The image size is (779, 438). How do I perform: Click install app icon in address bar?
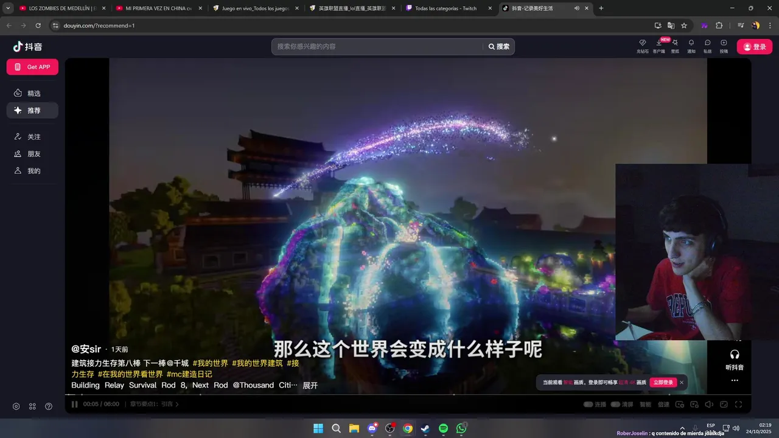pos(658,26)
